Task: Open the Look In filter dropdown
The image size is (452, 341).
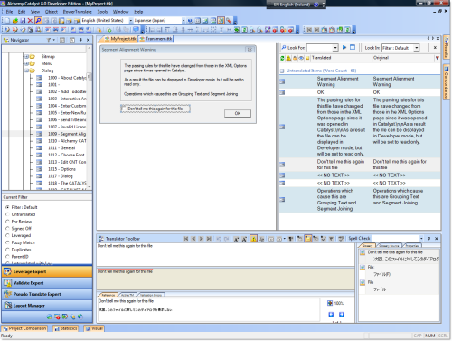Action: [416, 48]
